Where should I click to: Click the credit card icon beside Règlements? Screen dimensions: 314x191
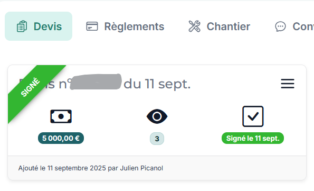click(x=92, y=26)
